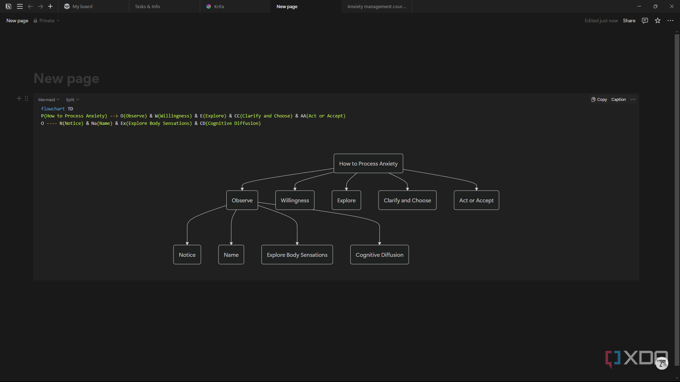Click the Cognitive Diffusion node
Image resolution: width=680 pixels, height=382 pixels.
379,255
